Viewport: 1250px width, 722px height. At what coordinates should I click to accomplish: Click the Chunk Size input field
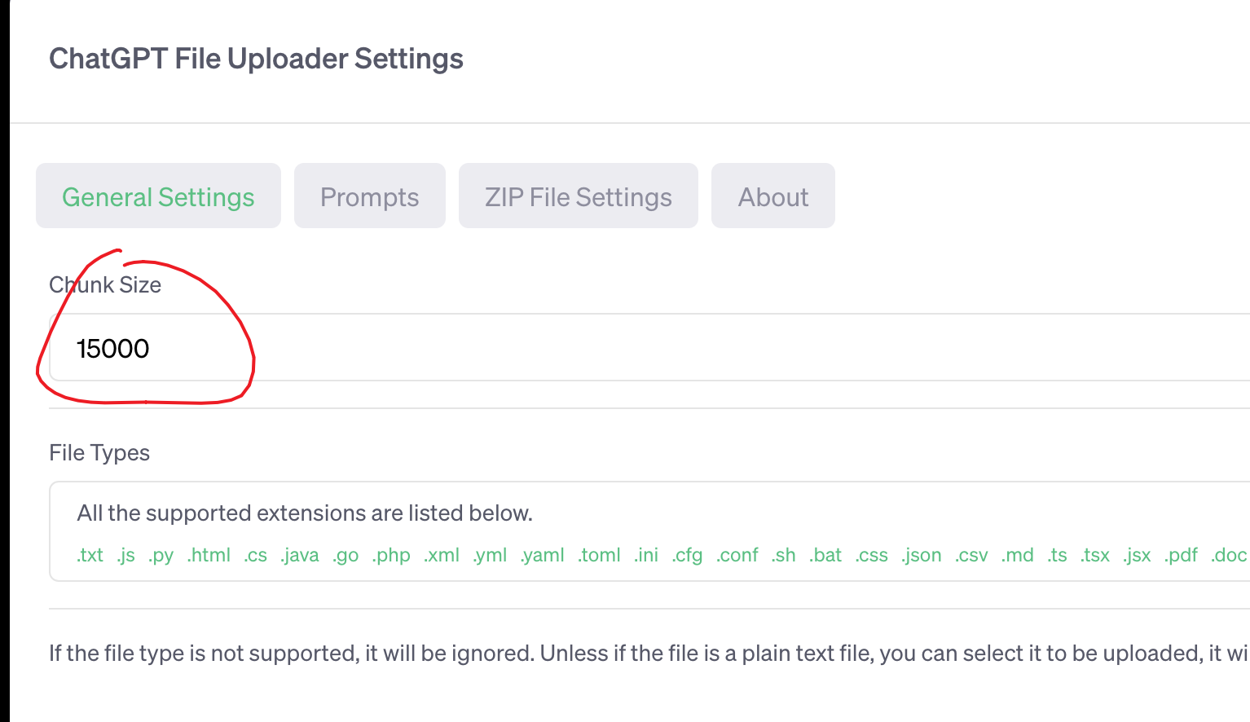tap(570, 348)
